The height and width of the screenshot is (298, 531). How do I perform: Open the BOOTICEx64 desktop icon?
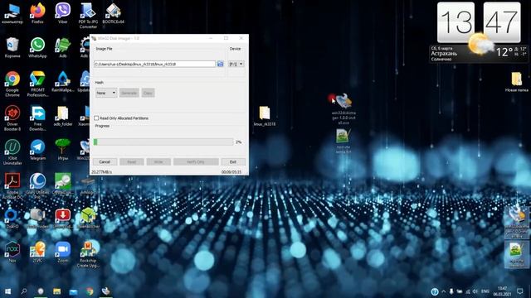[x=113, y=13]
